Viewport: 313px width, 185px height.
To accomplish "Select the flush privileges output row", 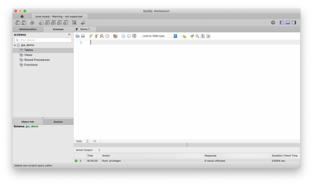I will click(x=187, y=161).
